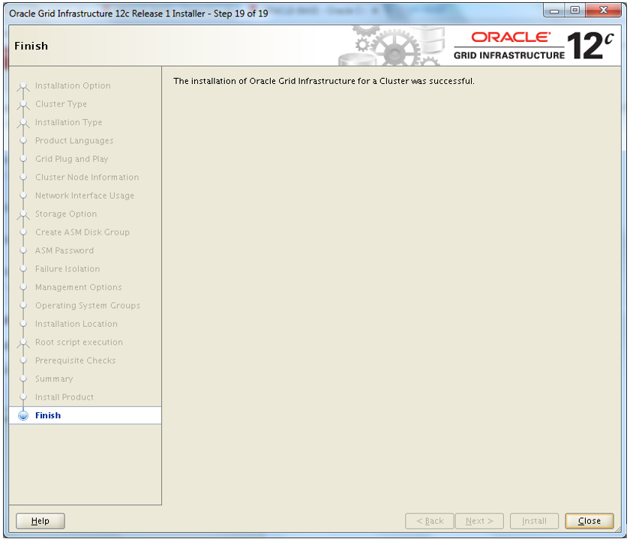Select the Product Languages step
This screenshot has width=630, height=539.
[x=74, y=141]
